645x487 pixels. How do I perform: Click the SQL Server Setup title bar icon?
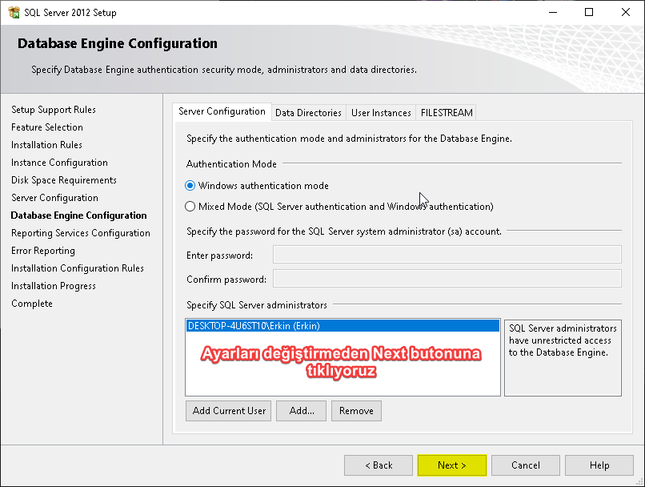tap(13, 13)
